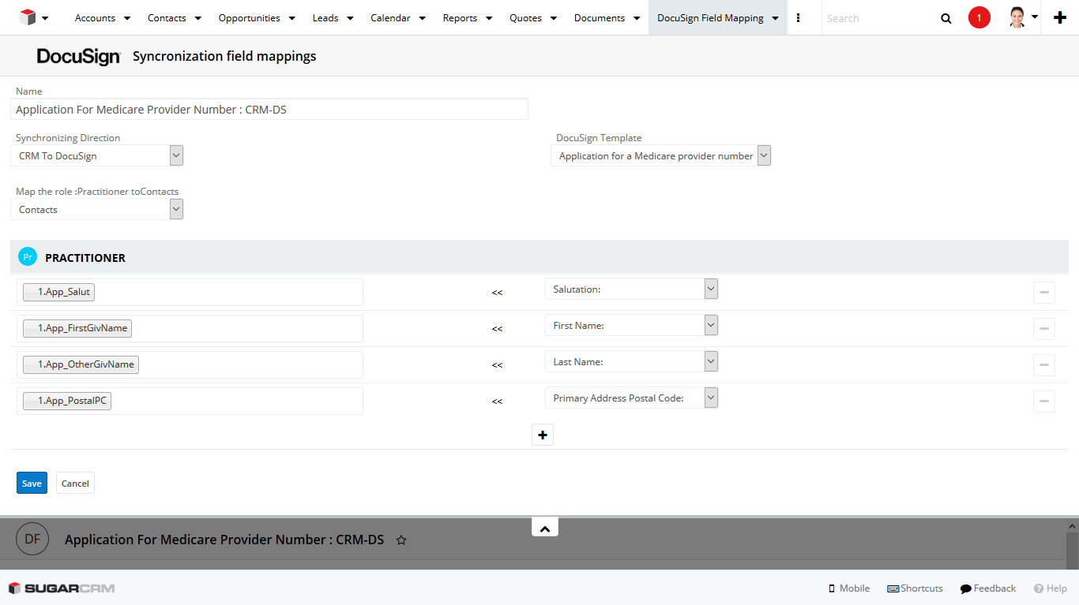The width and height of the screenshot is (1079, 605).
Task: Remove the Postal Code mapping row
Action: tap(1044, 401)
